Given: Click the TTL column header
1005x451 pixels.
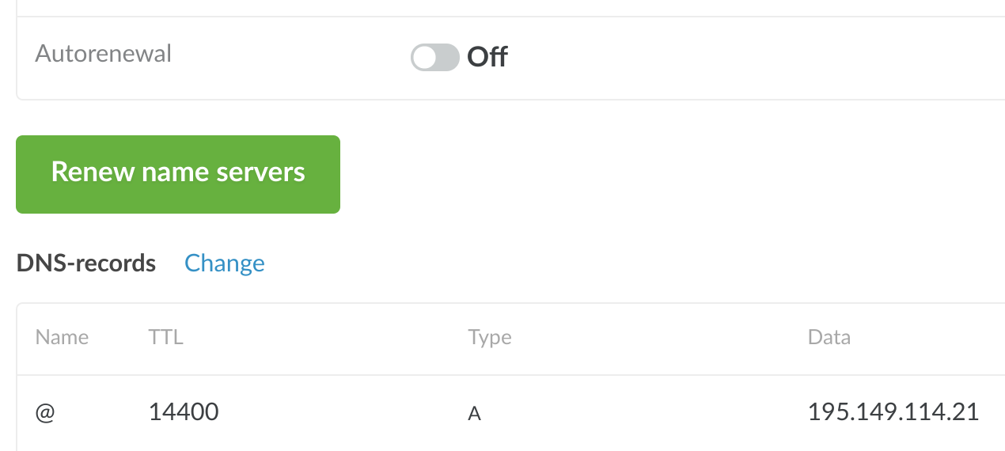Looking at the screenshot, I should pos(165,338).
